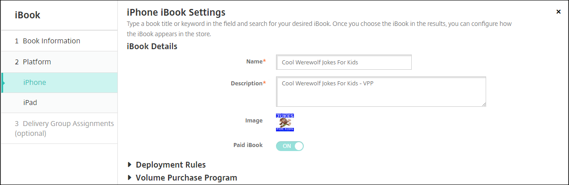Image resolution: width=569 pixels, height=185 pixels.
Task: Go to Book Information step
Action: point(51,41)
